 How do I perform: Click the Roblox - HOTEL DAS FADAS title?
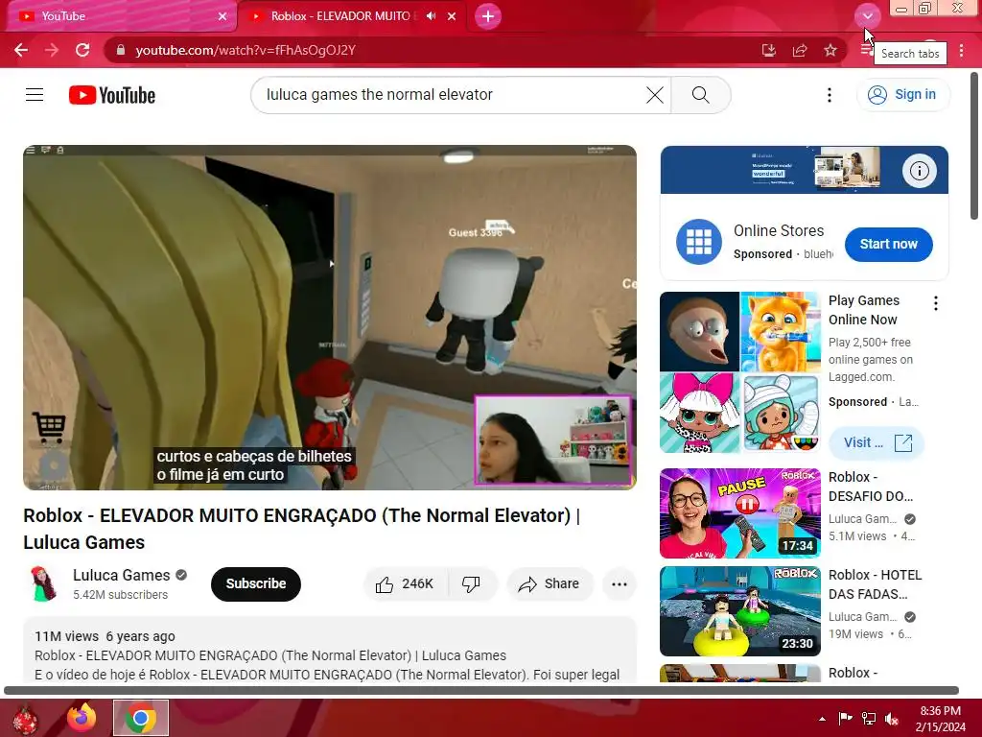pos(875,584)
